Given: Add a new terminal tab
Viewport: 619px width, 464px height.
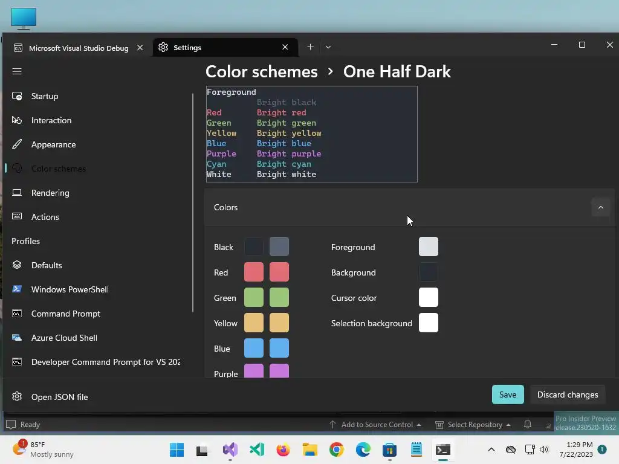Looking at the screenshot, I should tap(310, 47).
